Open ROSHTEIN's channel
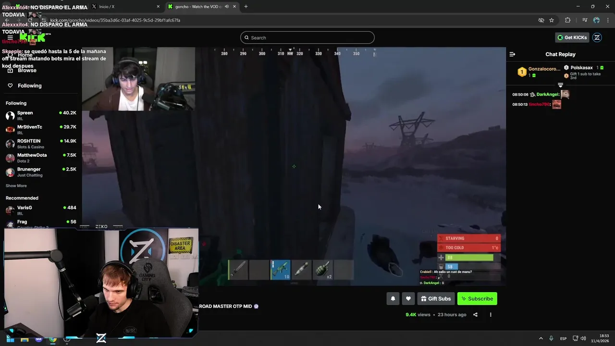The width and height of the screenshot is (615, 346). [41, 144]
